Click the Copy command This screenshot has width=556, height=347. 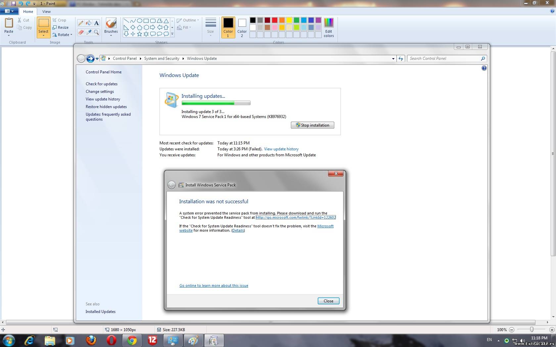tap(25, 27)
